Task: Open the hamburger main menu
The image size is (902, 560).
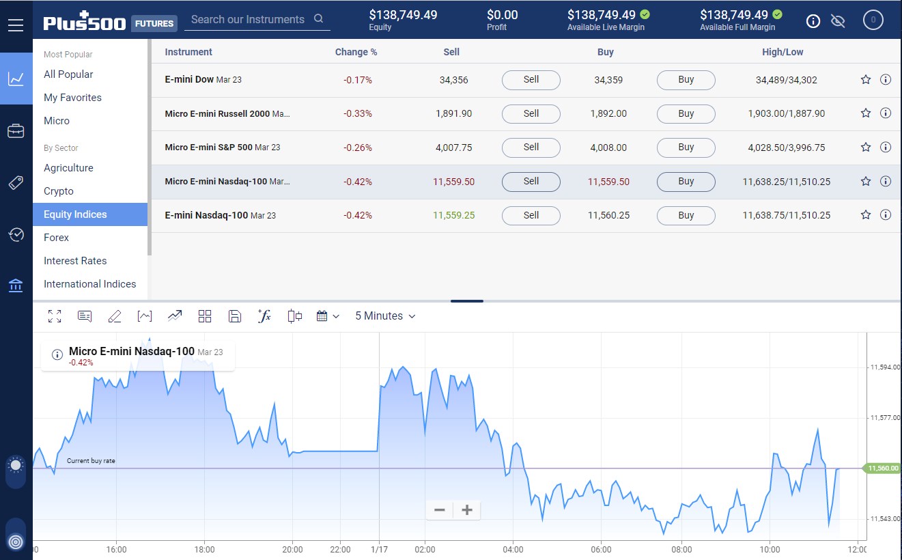Action: pos(16,25)
